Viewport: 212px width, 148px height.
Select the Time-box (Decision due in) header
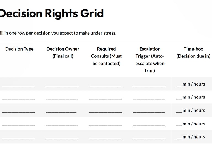[x=193, y=53]
